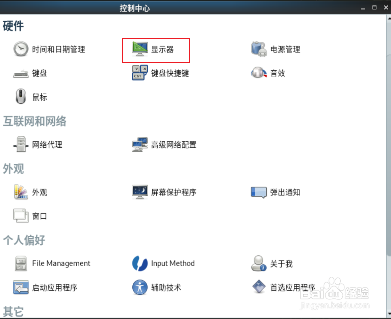Click the Input Method label
This screenshot has height=319, width=391.
[173, 263]
